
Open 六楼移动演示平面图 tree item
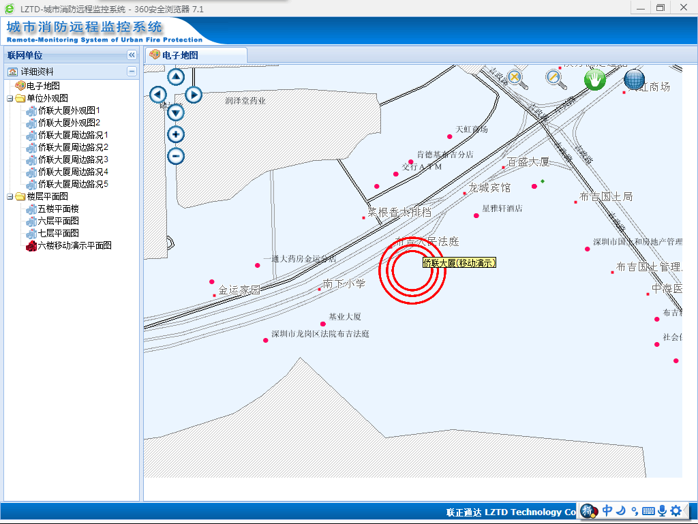point(74,245)
